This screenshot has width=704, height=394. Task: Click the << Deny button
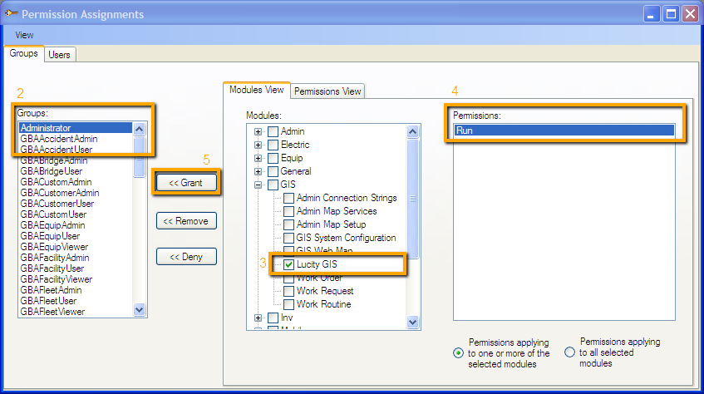click(x=186, y=257)
